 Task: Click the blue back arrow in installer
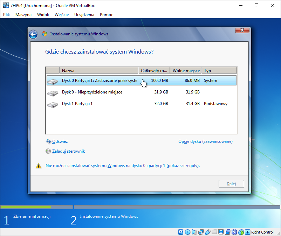(33, 34)
